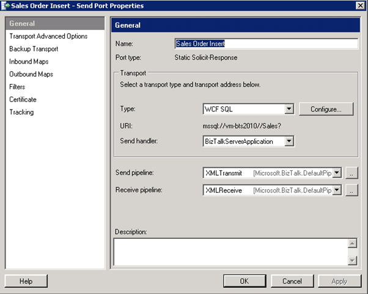368x294 pixels.
Task: Go to Inbound Maps page
Action: 29,62
